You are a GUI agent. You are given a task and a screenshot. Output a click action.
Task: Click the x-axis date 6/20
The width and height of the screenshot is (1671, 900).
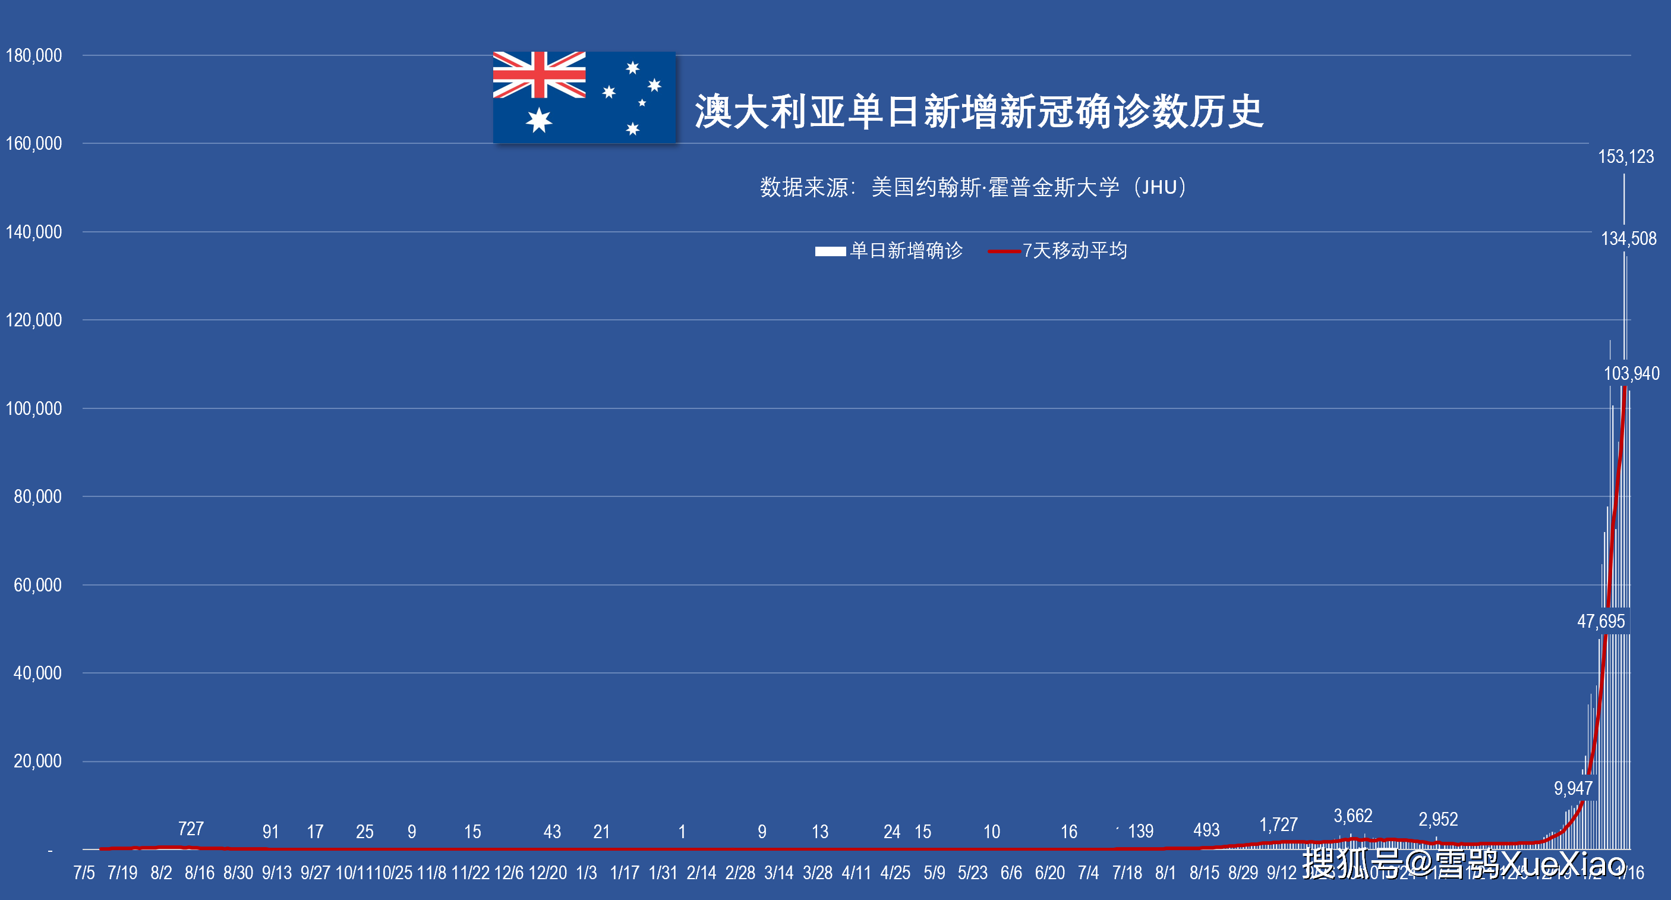click(x=1050, y=873)
